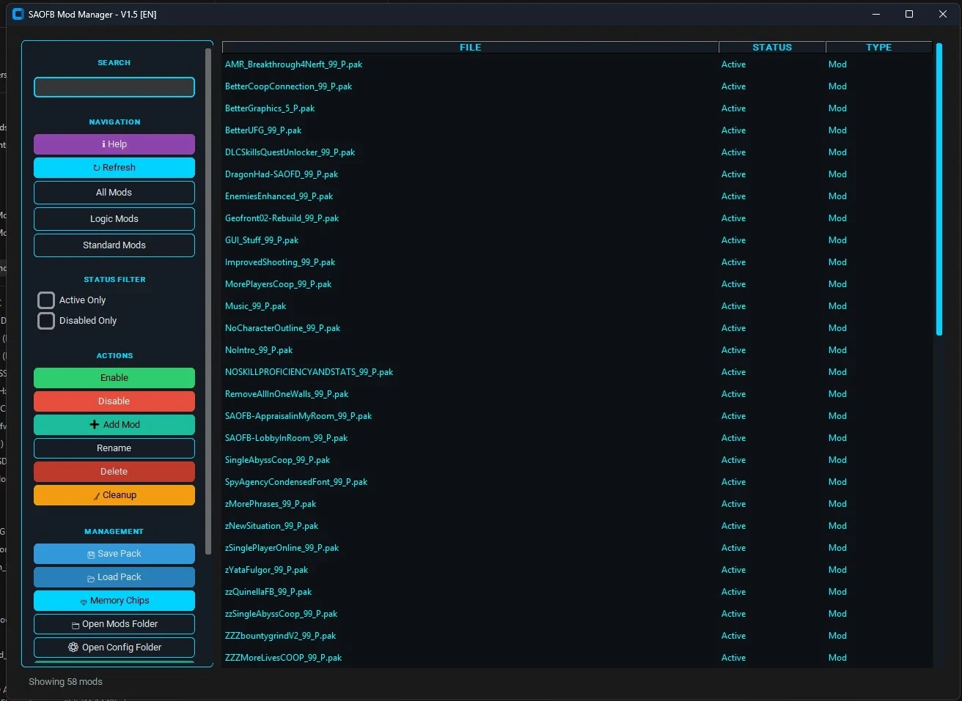Disable mods using the red Disable button
This screenshot has height=701, width=962.
[x=114, y=401]
